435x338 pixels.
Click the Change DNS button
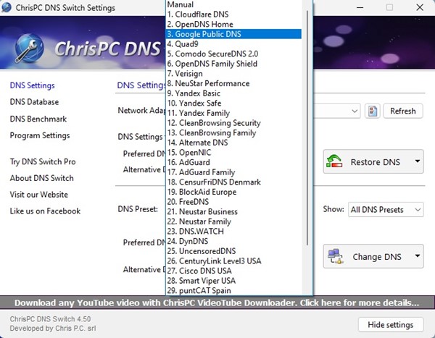[366, 256]
